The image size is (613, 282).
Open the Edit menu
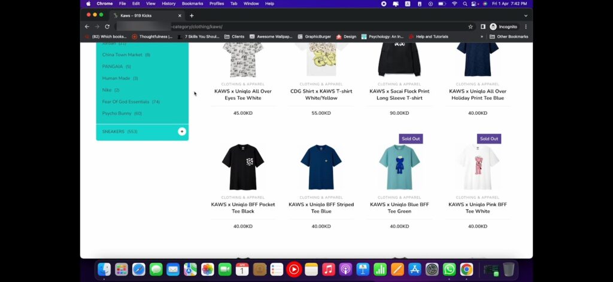coord(136,4)
